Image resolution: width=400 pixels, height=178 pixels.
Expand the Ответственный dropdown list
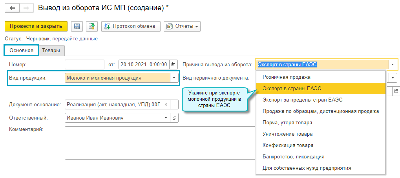pyautogui.click(x=166, y=117)
